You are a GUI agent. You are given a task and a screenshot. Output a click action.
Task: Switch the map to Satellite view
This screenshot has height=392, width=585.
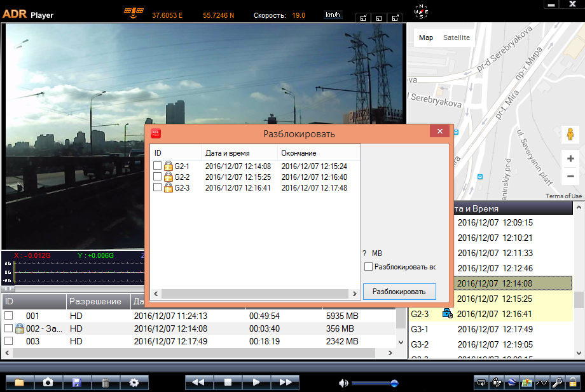(x=457, y=37)
